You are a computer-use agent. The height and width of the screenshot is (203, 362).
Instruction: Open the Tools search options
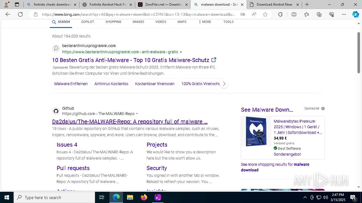(x=228, y=22)
